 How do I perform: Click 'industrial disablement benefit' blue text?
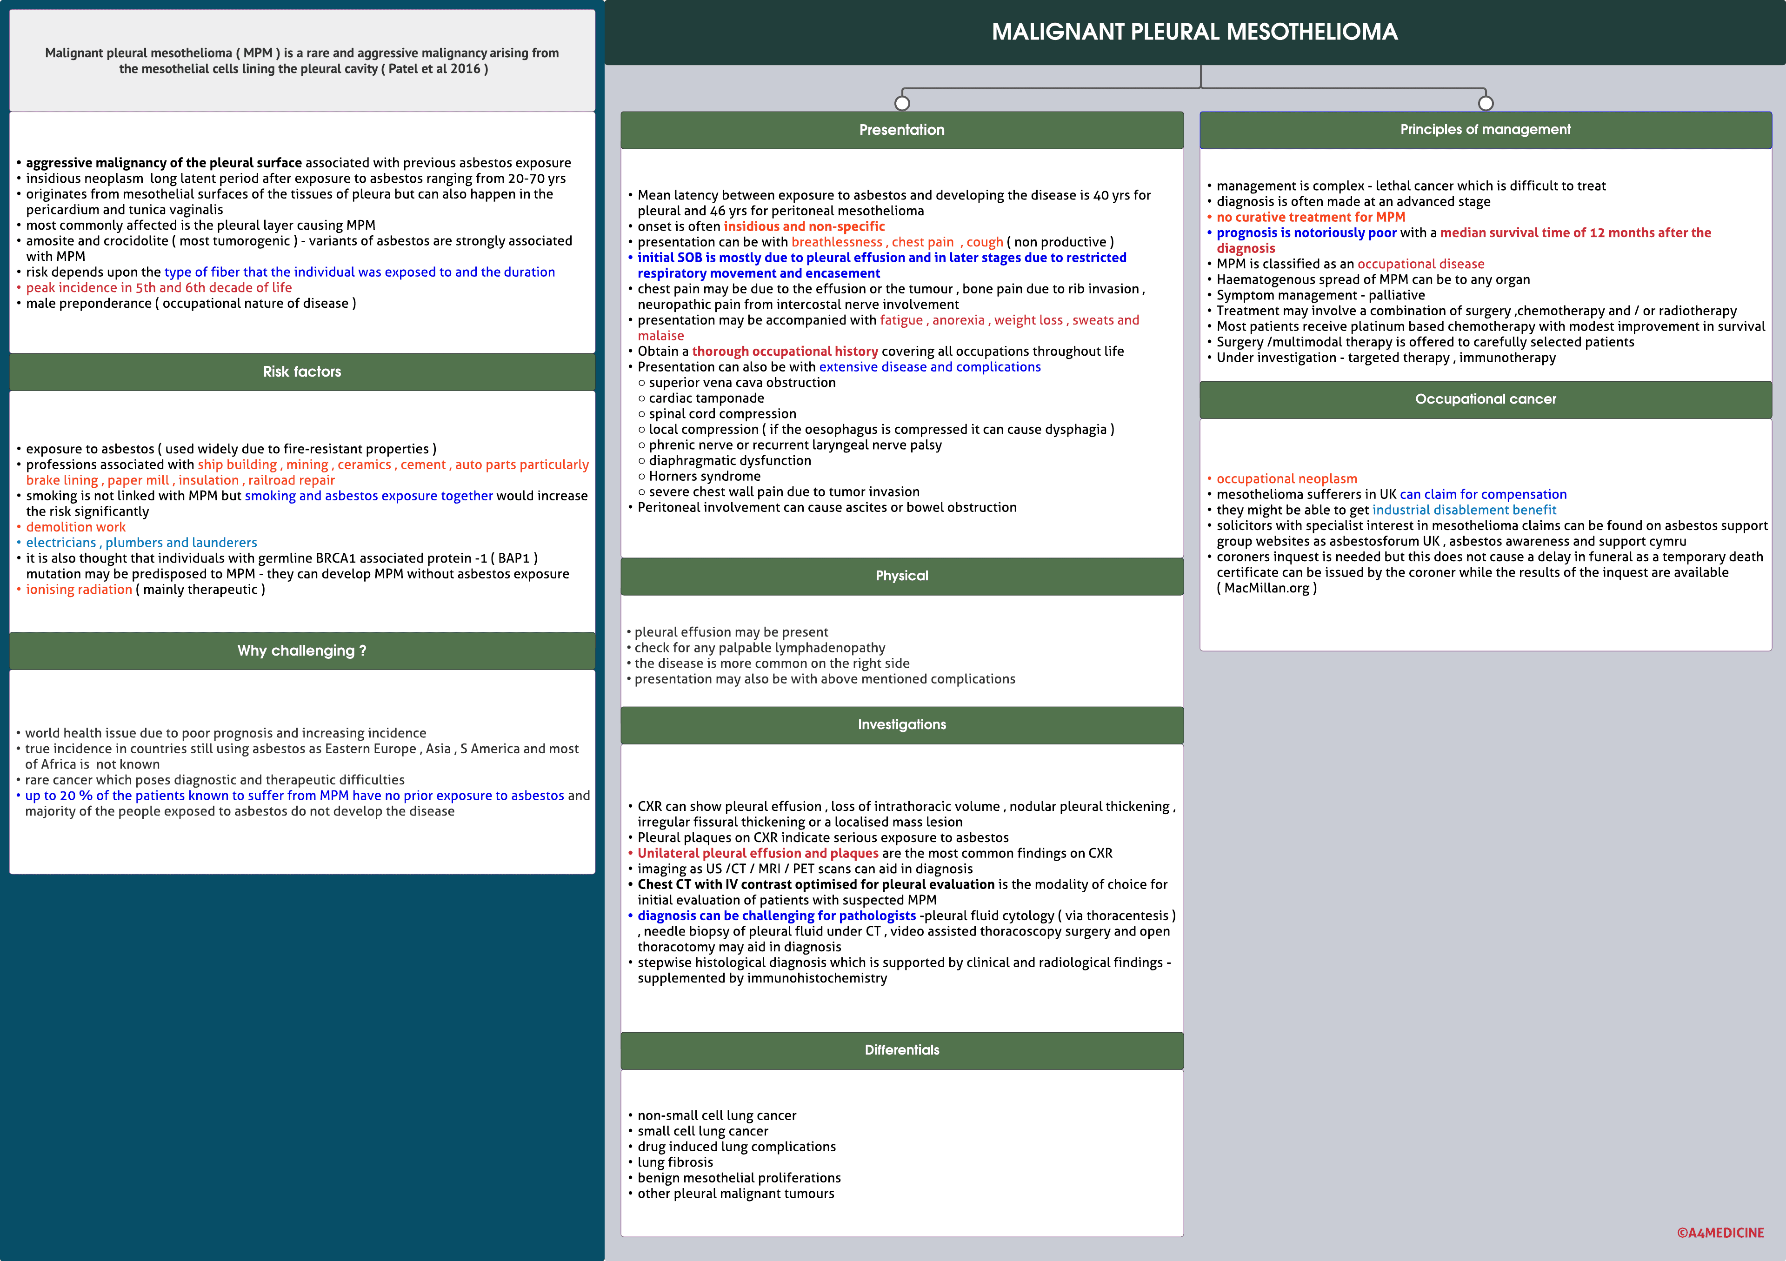1464,510
